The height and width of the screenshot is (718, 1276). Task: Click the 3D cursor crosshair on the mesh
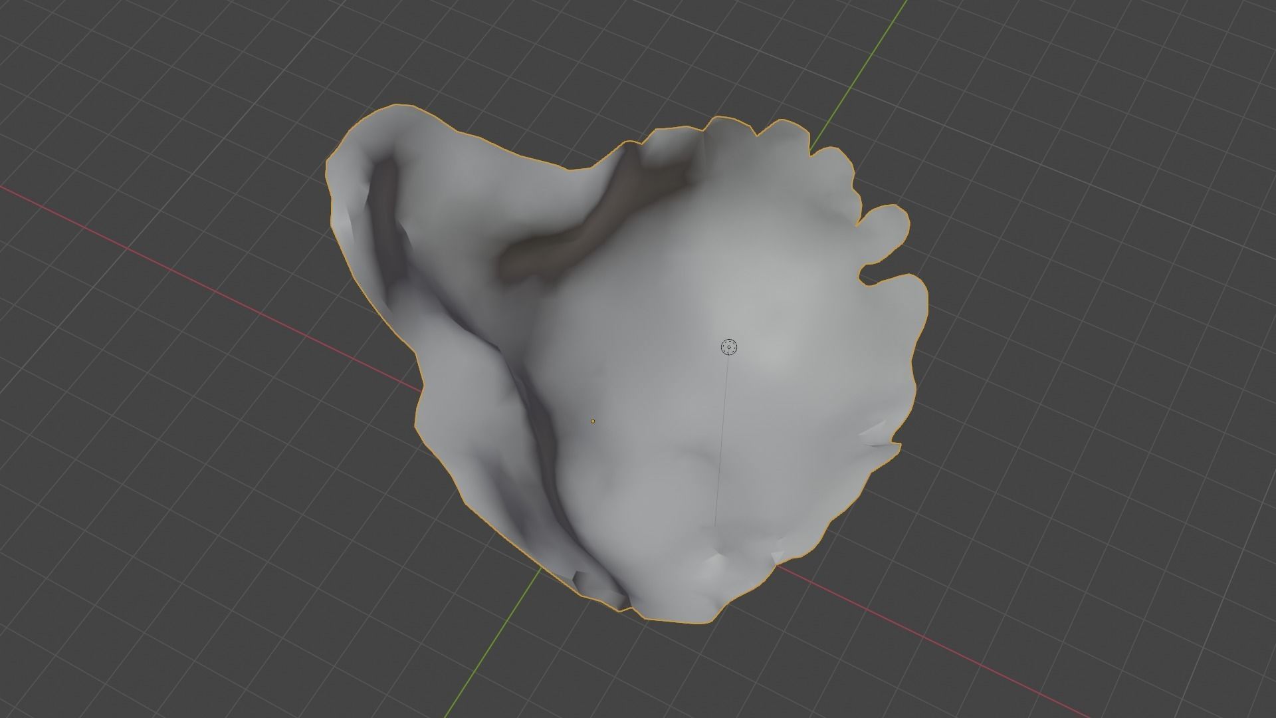[729, 346]
